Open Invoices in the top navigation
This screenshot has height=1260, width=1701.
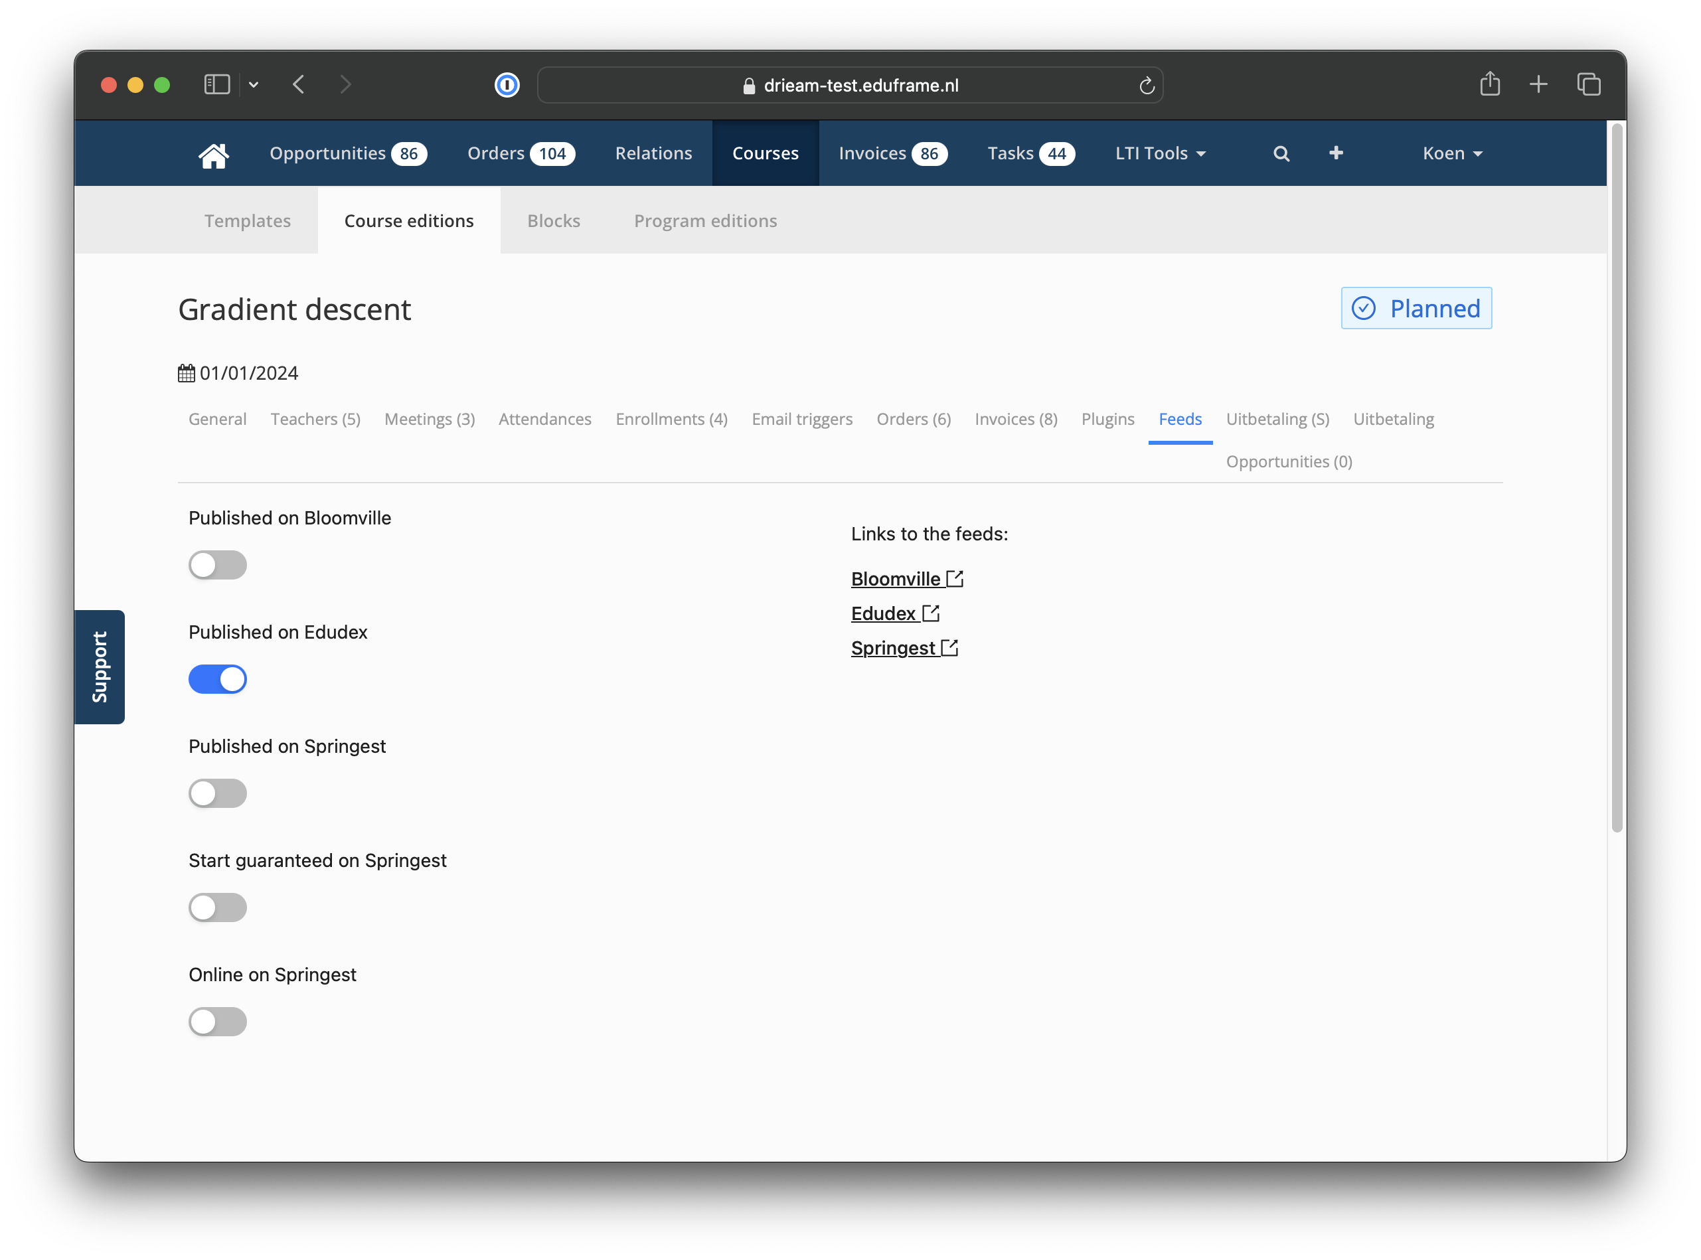[x=892, y=153]
